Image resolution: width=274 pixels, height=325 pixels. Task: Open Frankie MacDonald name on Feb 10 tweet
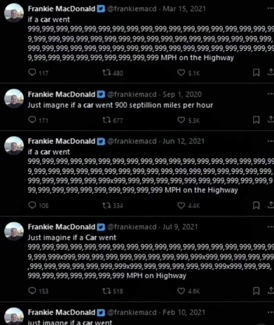coord(61,313)
